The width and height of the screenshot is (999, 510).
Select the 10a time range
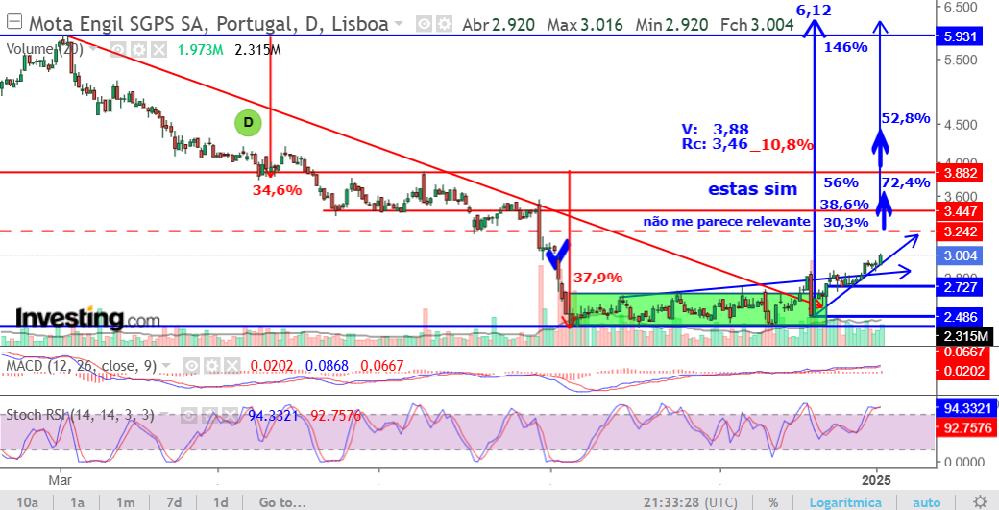tap(27, 502)
